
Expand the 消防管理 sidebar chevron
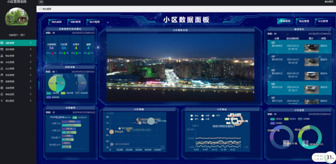point(31,43)
